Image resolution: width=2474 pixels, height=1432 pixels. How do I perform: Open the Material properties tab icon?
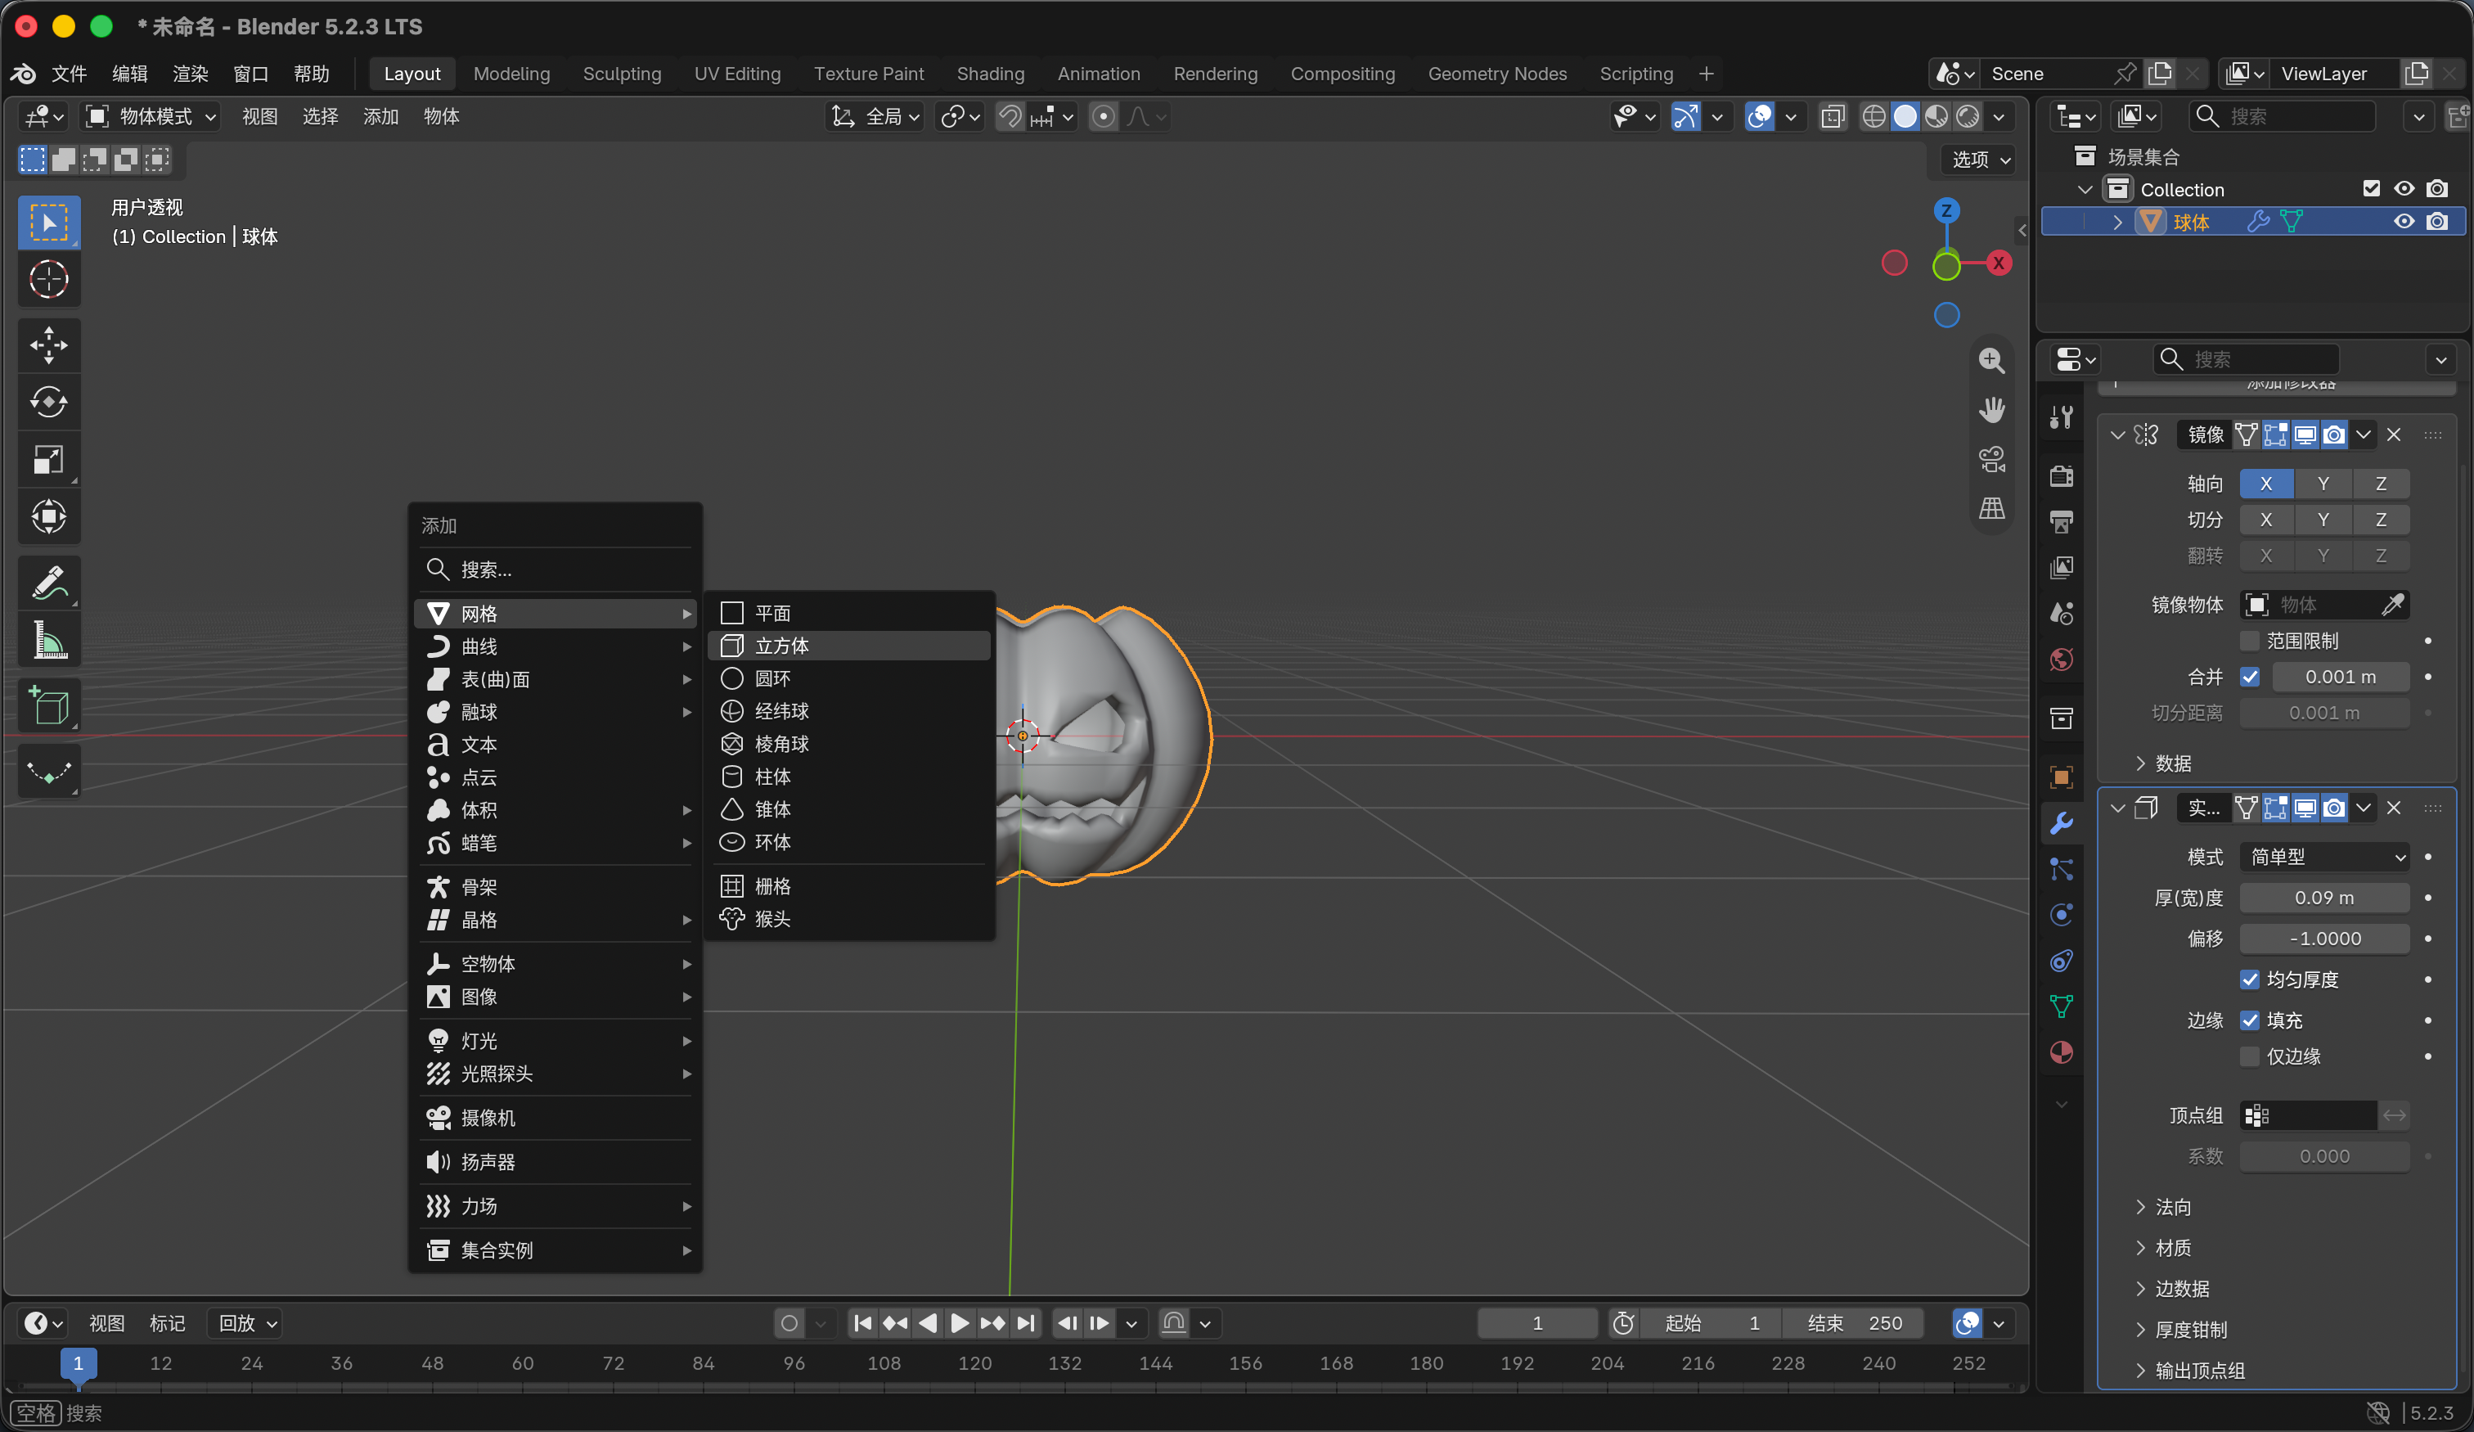[x=2062, y=1053]
